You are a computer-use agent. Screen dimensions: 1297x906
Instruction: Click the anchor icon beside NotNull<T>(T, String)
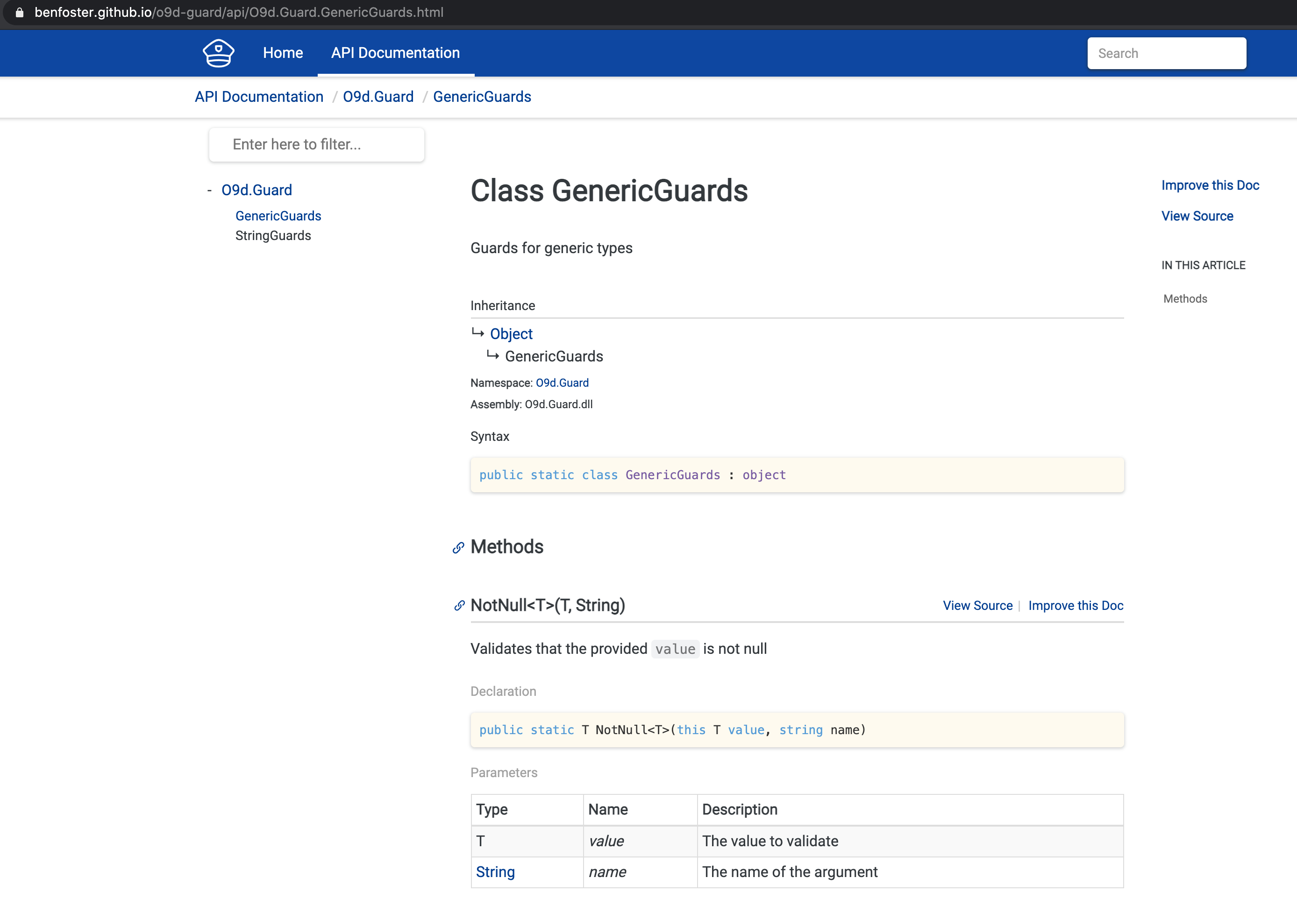click(459, 606)
